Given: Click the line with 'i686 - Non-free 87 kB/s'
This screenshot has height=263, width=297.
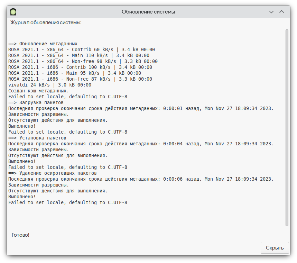Looking at the screenshot, I should (x=80, y=79).
